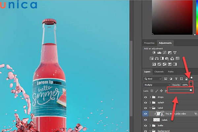Hide the drops group

click(146, 97)
